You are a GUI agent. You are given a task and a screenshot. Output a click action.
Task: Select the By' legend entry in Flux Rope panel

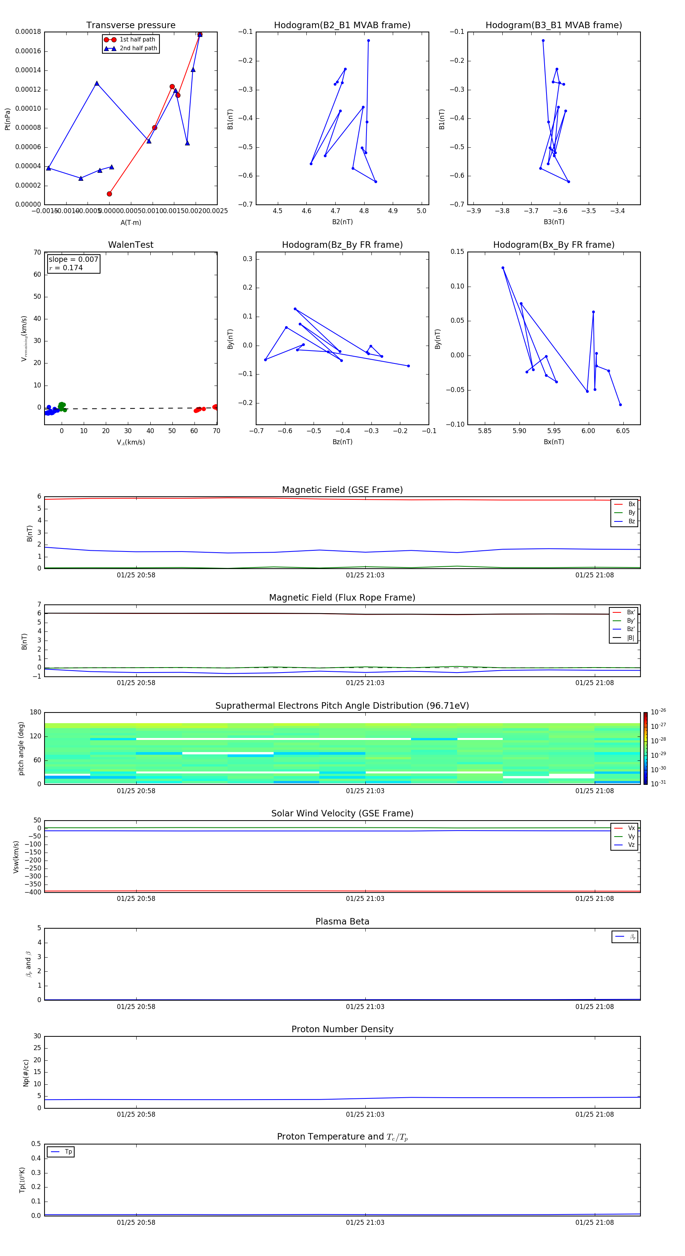(624, 621)
